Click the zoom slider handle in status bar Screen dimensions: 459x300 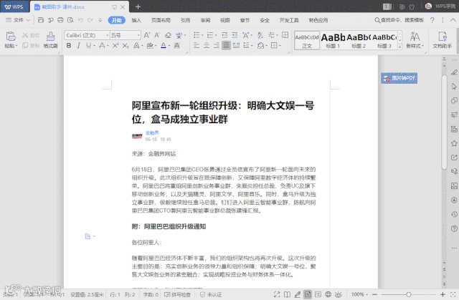(x=409, y=294)
